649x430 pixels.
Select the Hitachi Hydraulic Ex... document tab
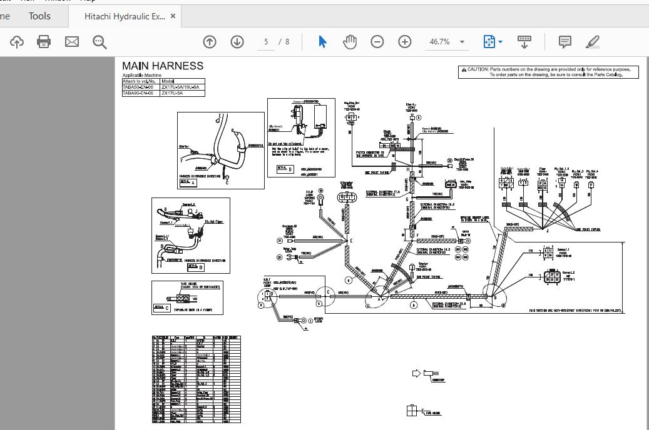[x=125, y=16]
